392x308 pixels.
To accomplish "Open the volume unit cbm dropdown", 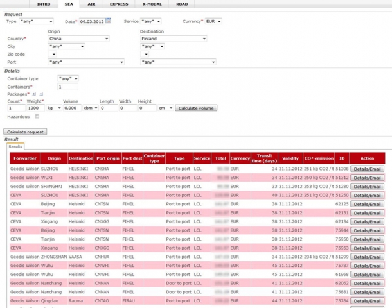I will click(91, 108).
